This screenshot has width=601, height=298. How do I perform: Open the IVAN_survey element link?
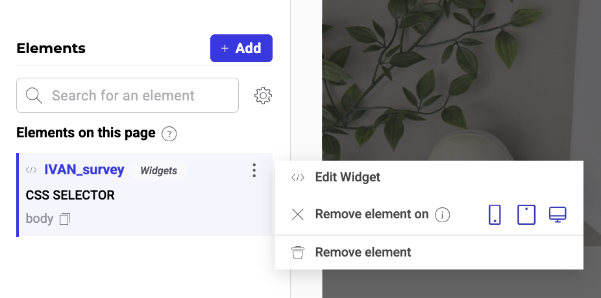coord(84,170)
